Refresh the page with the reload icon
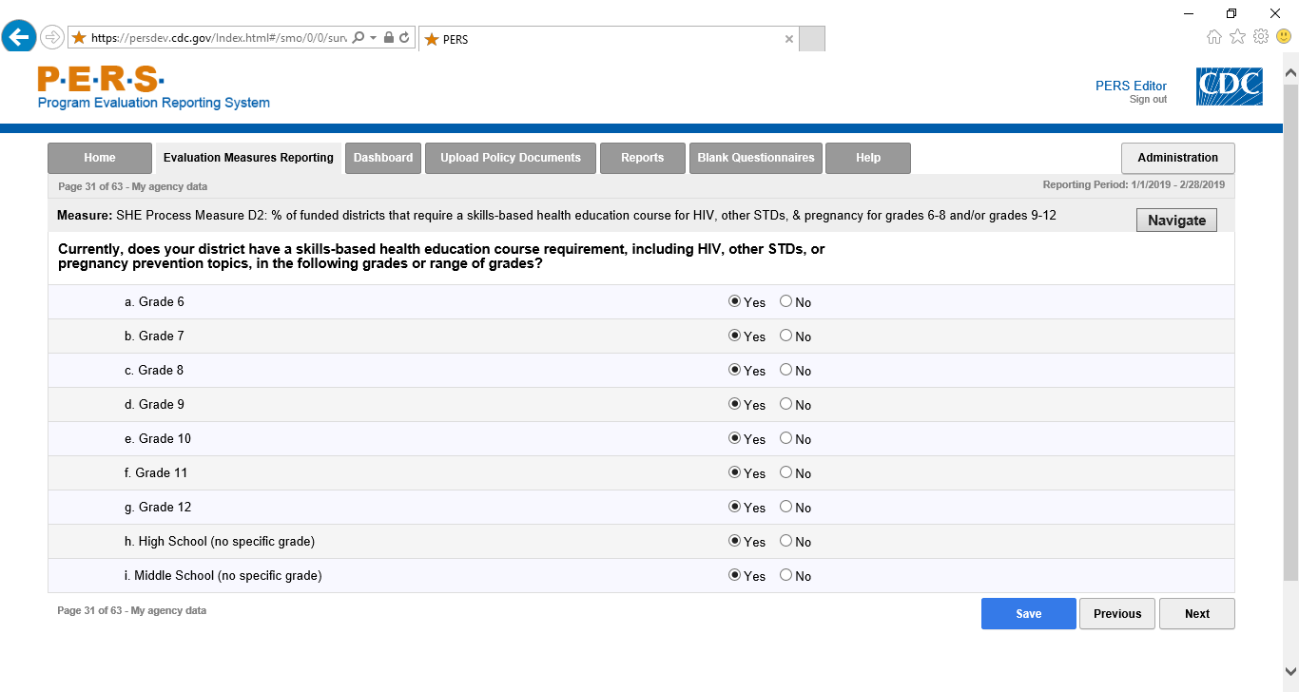1299x692 pixels. pyautogui.click(x=404, y=38)
